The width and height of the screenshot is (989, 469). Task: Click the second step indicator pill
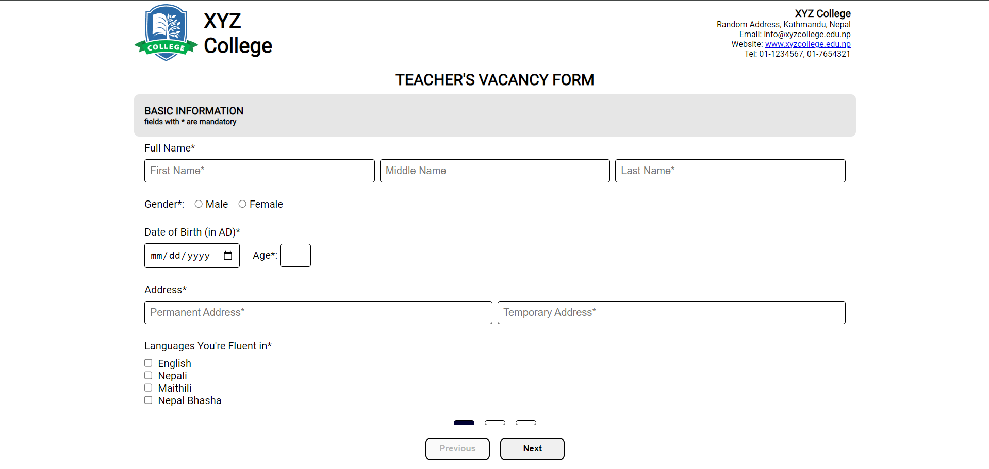click(x=495, y=423)
